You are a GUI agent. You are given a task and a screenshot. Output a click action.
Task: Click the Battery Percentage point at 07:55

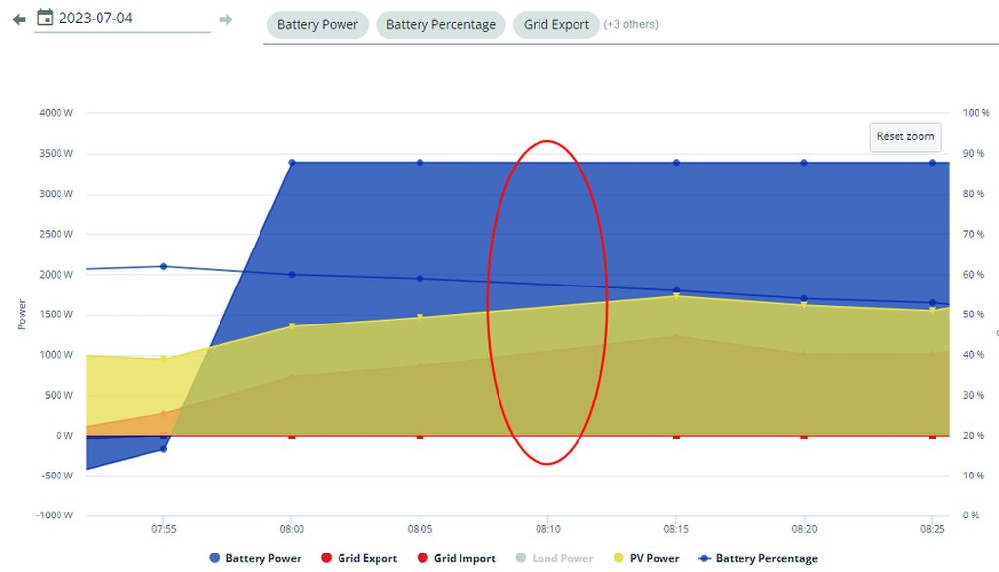tap(163, 266)
